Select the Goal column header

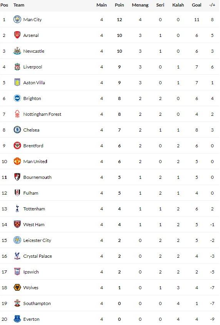[x=197, y=5]
